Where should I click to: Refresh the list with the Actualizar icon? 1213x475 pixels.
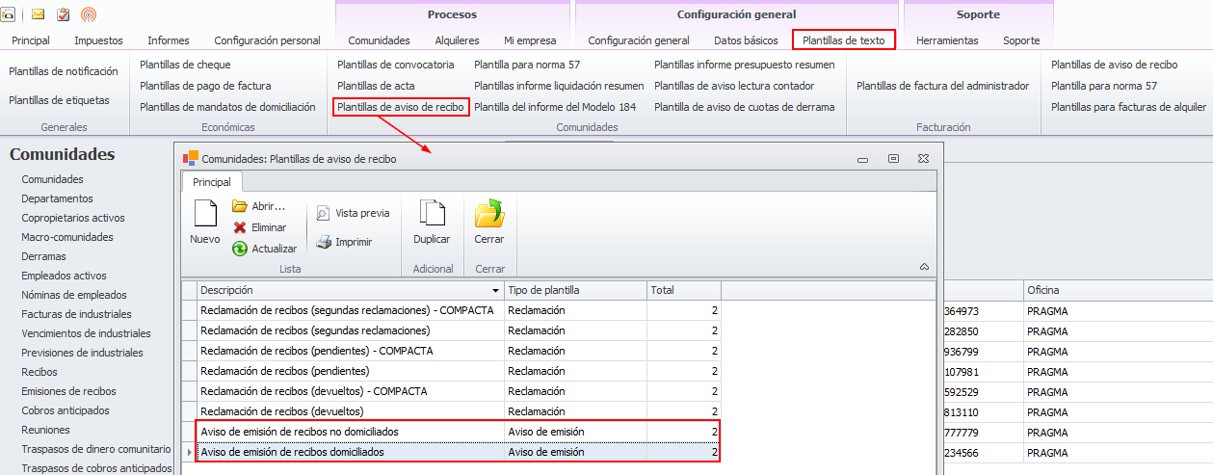(x=240, y=249)
